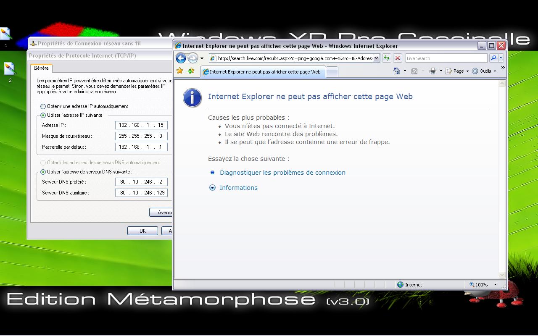Click the Informations link text
538x336 pixels.
click(238, 188)
